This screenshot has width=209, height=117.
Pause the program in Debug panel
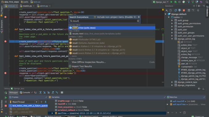(x=6, y=102)
